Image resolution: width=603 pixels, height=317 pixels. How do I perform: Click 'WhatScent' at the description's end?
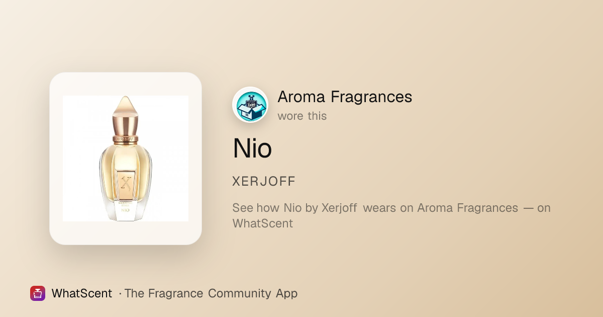tap(263, 223)
